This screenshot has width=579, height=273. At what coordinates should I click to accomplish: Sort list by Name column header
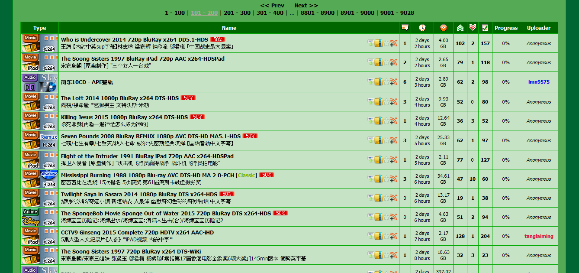point(229,28)
